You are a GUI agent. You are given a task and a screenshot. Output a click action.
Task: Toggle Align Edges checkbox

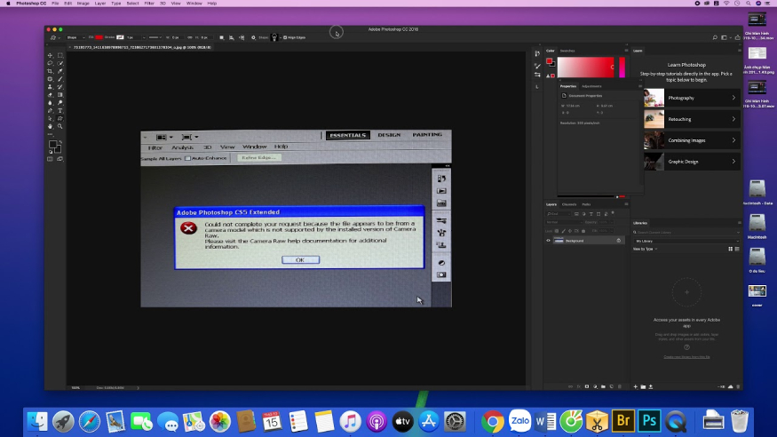pyautogui.click(x=285, y=37)
